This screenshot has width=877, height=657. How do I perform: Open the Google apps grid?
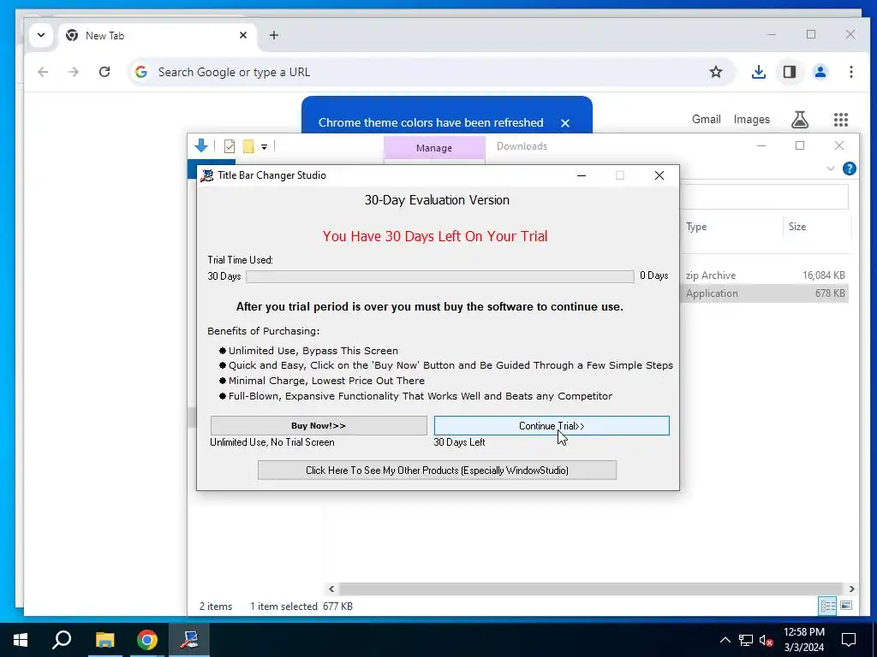841,120
